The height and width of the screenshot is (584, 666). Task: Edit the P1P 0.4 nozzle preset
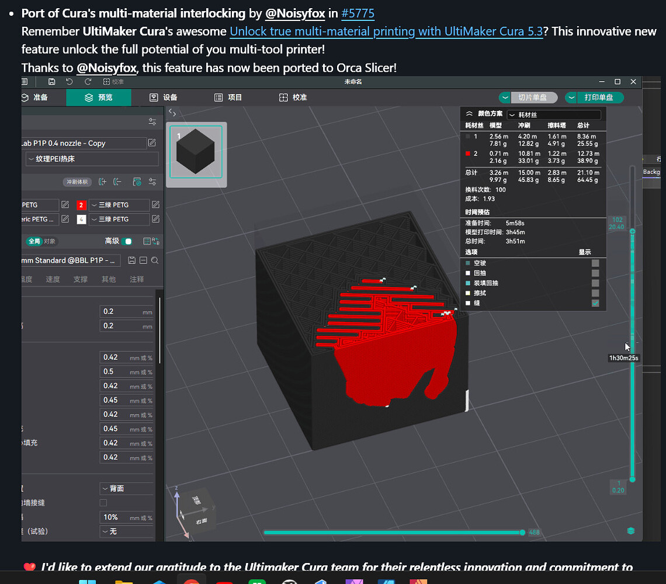pyautogui.click(x=152, y=143)
